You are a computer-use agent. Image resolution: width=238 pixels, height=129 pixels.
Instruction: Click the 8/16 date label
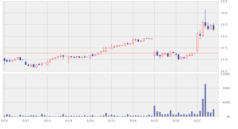pyautogui.click(x=4, y=121)
